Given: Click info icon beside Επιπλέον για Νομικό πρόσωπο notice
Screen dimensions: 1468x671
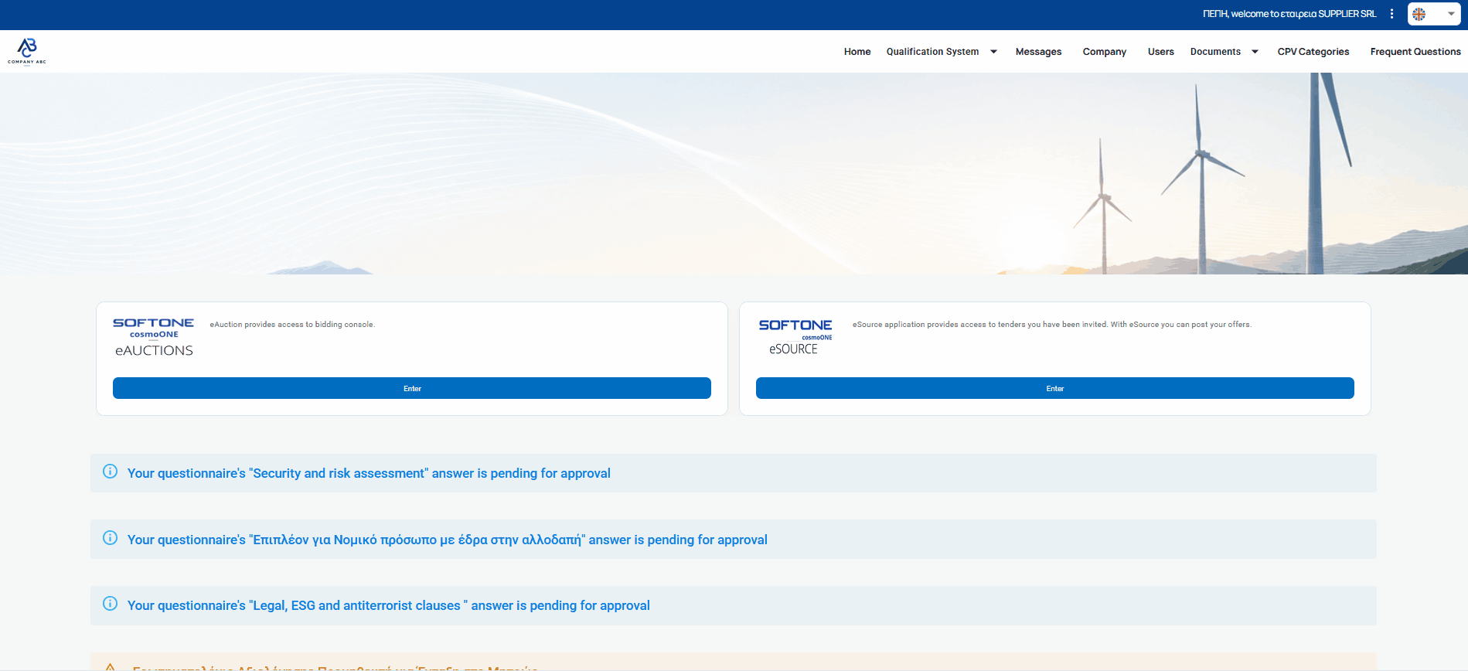Looking at the screenshot, I should (x=111, y=538).
